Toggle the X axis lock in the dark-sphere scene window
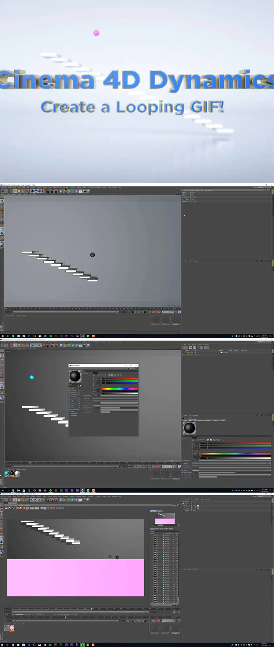 [x=32, y=191]
